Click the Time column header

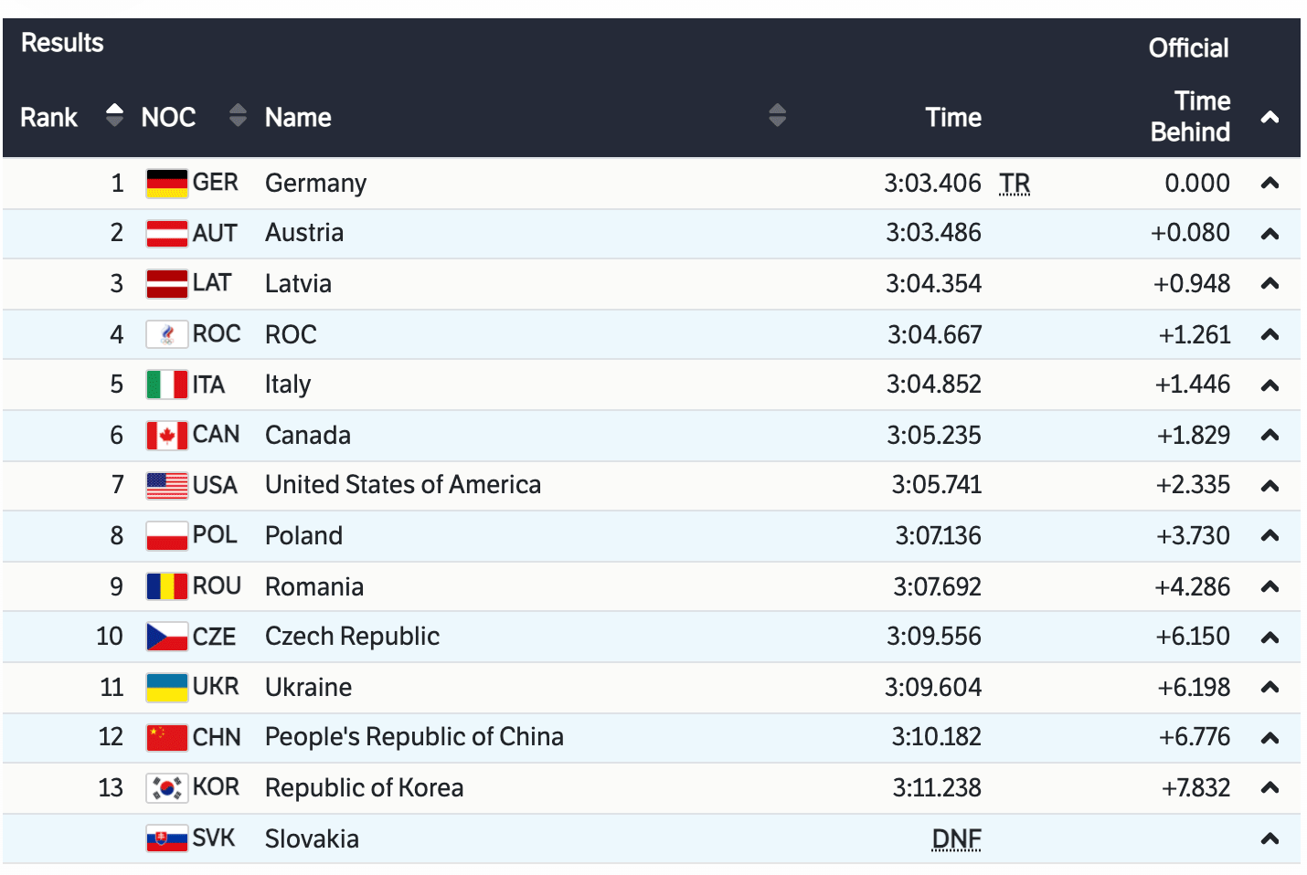point(952,117)
